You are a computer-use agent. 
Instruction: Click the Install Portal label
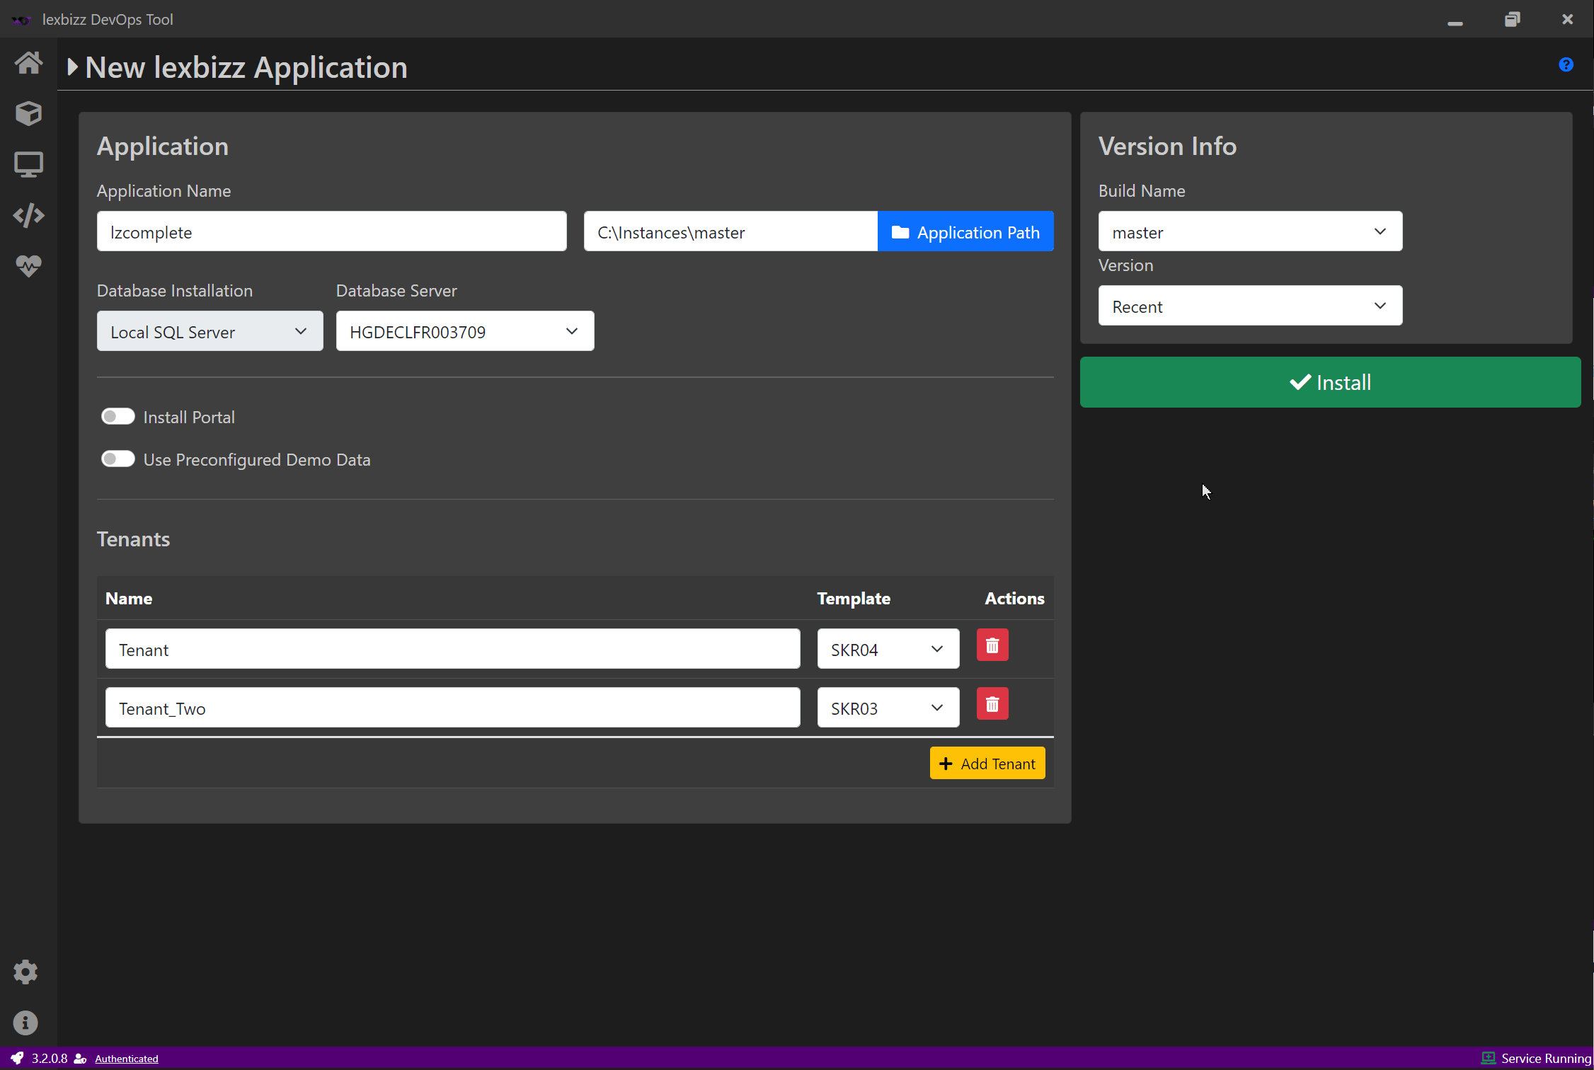[x=189, y=418]
